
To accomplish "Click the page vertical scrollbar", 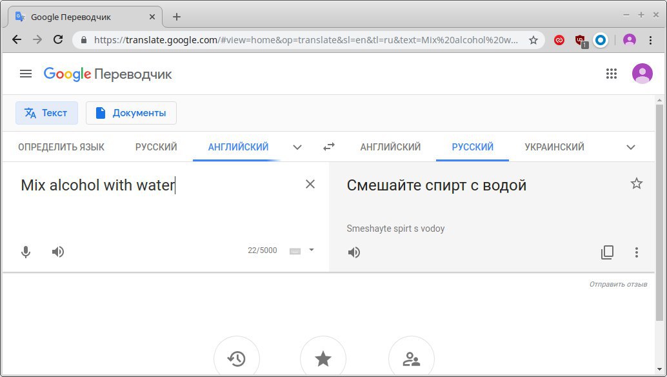I will pos(659,213).
